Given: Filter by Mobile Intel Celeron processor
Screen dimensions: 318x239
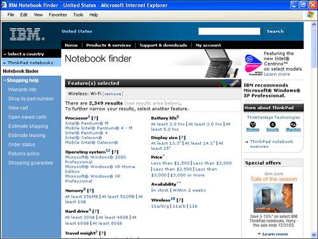Looking at the screenshot, I should point(92,143).
